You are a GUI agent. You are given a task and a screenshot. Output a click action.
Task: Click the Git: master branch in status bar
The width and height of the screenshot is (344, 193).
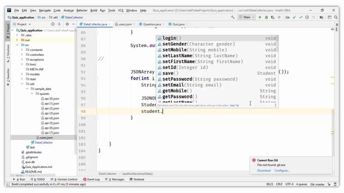[317, 184]
